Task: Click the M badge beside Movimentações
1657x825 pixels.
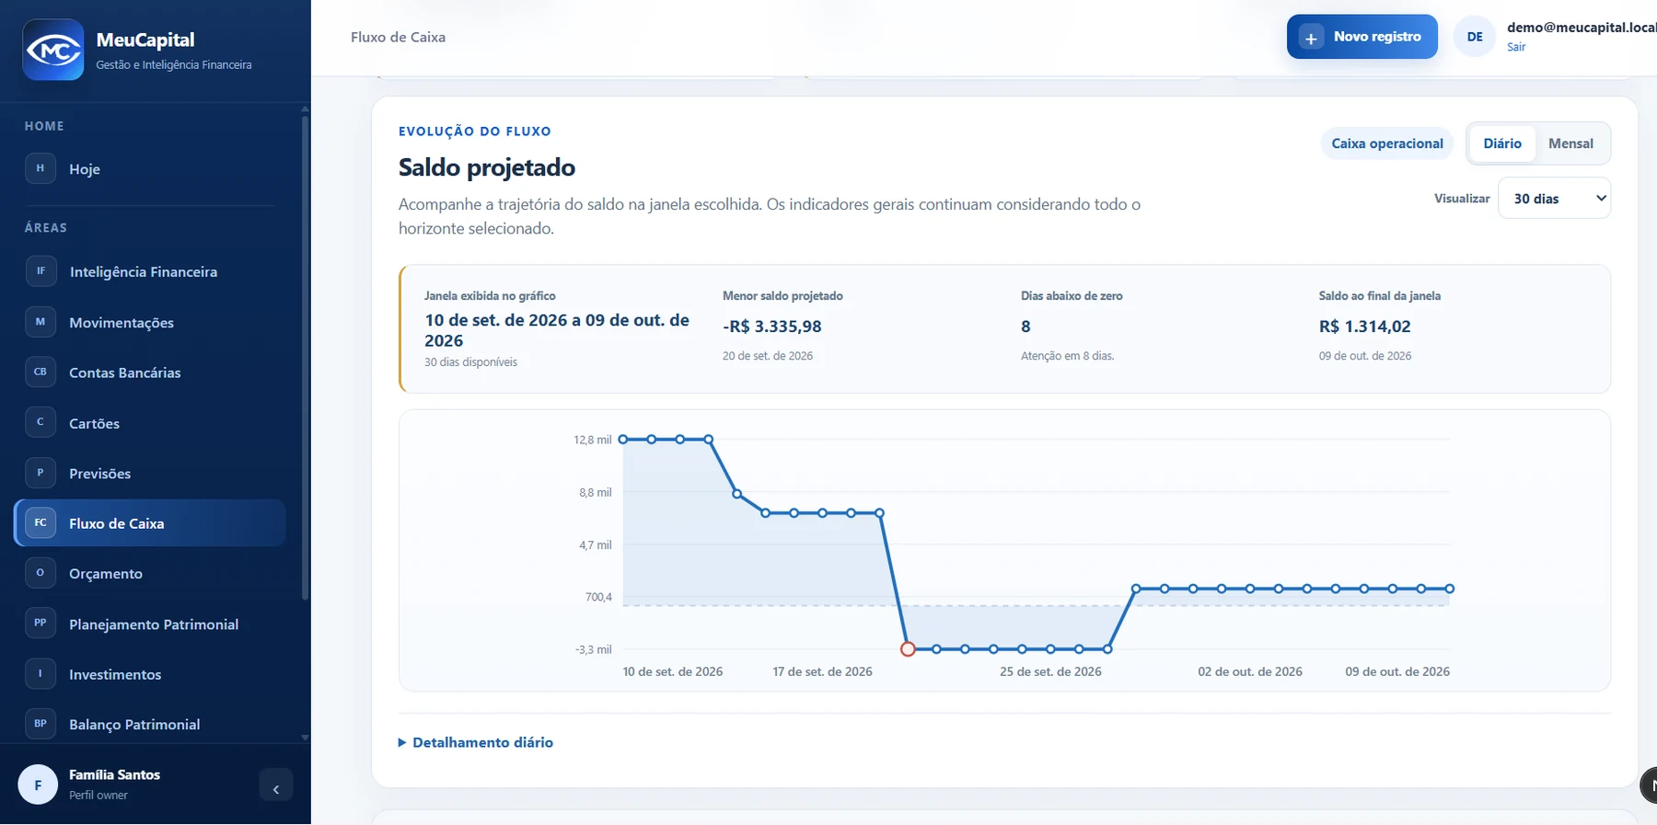Action: point(41,322)
